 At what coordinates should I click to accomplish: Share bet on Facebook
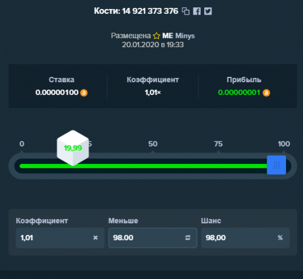click(197, 11)
